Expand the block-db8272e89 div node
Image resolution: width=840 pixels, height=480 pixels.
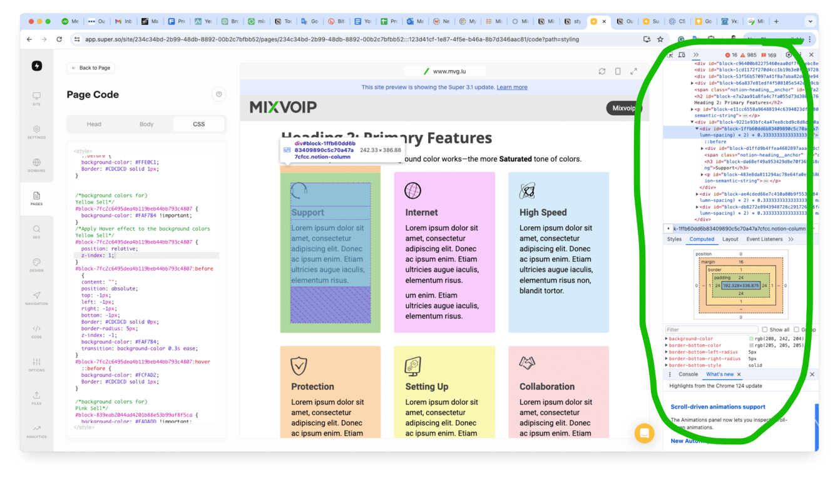pyautogui.click(x=697, y=207)
